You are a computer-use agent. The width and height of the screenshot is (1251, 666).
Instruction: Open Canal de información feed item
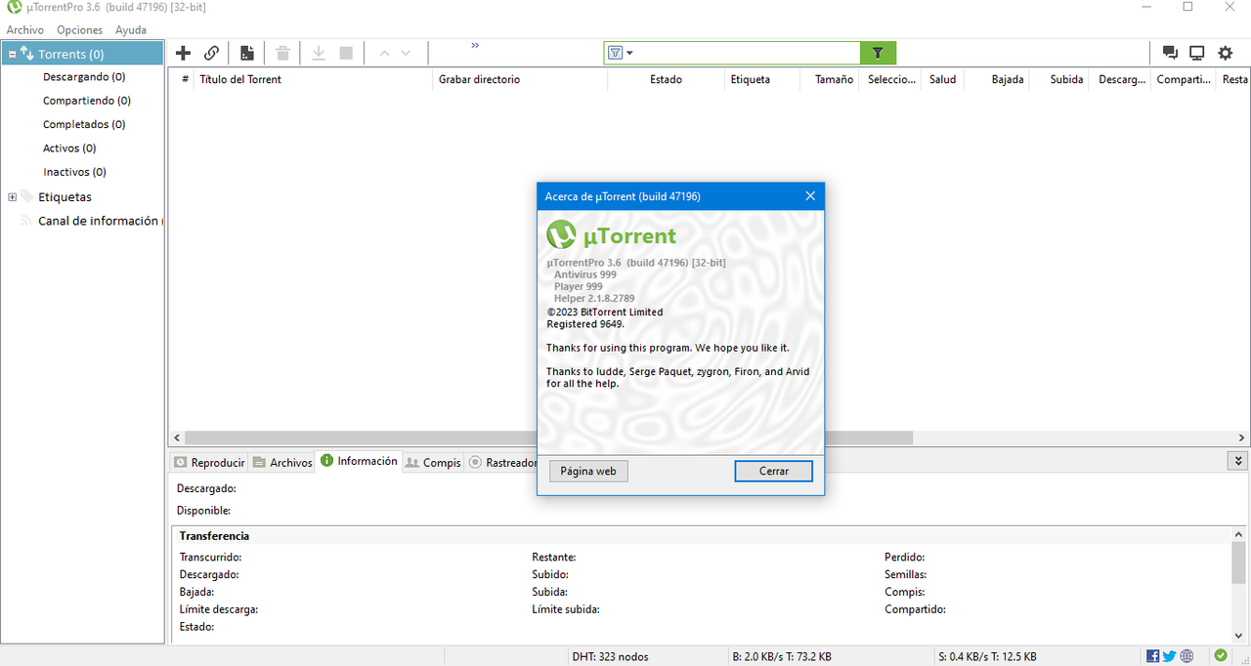point(98,221)
